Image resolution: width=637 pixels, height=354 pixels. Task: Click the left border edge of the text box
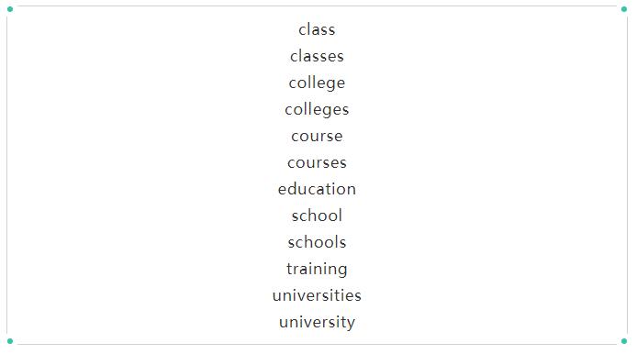(7, 175)
